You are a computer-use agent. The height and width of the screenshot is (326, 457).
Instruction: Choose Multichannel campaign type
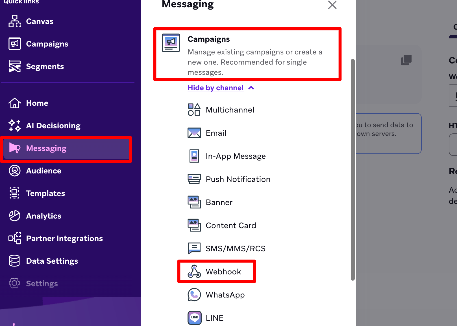point(230,110)
